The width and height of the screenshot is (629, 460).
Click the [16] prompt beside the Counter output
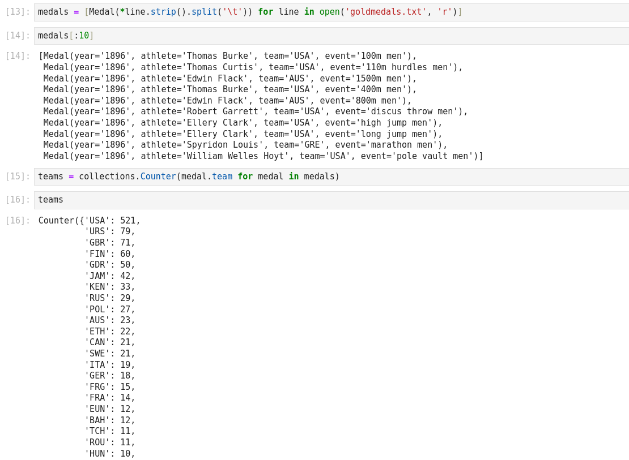[x=18, y=221]
